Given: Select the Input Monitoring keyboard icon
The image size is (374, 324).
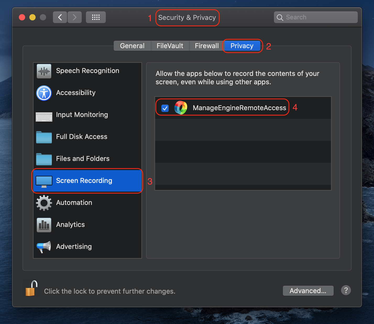Looking at the screenshot, I should coord(43,117).
